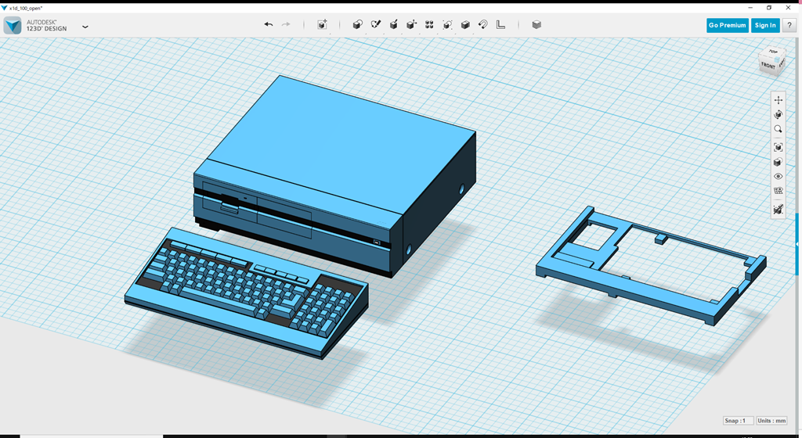Click the Go Premium button
This screenshot has height=438, width=802.
tap(727, 25)
